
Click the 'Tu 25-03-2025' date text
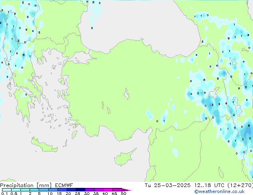tap(168, 185)
